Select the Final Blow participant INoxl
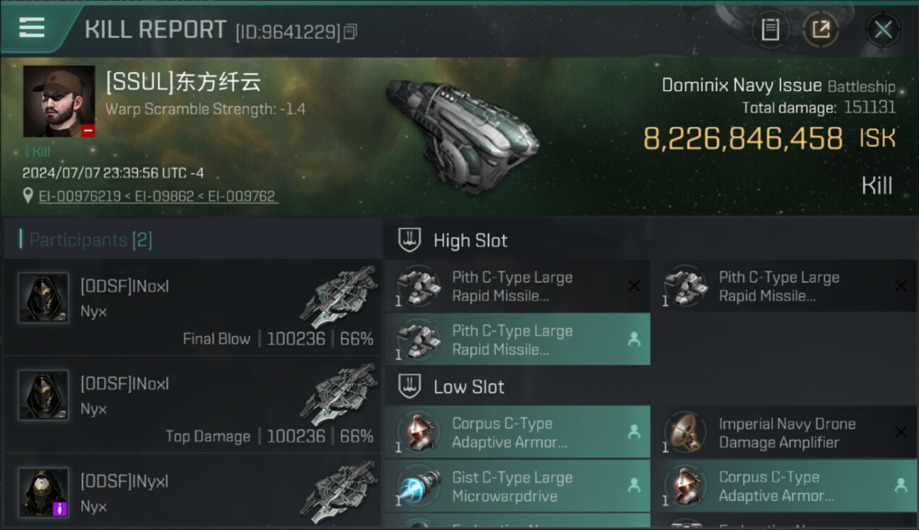The width and height of the screenshot is (919, 530). coord(192,307)
